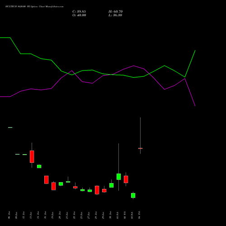Click the green candlestick above 03 Feb
Viewport: 226px width, 226px height.
133,195
